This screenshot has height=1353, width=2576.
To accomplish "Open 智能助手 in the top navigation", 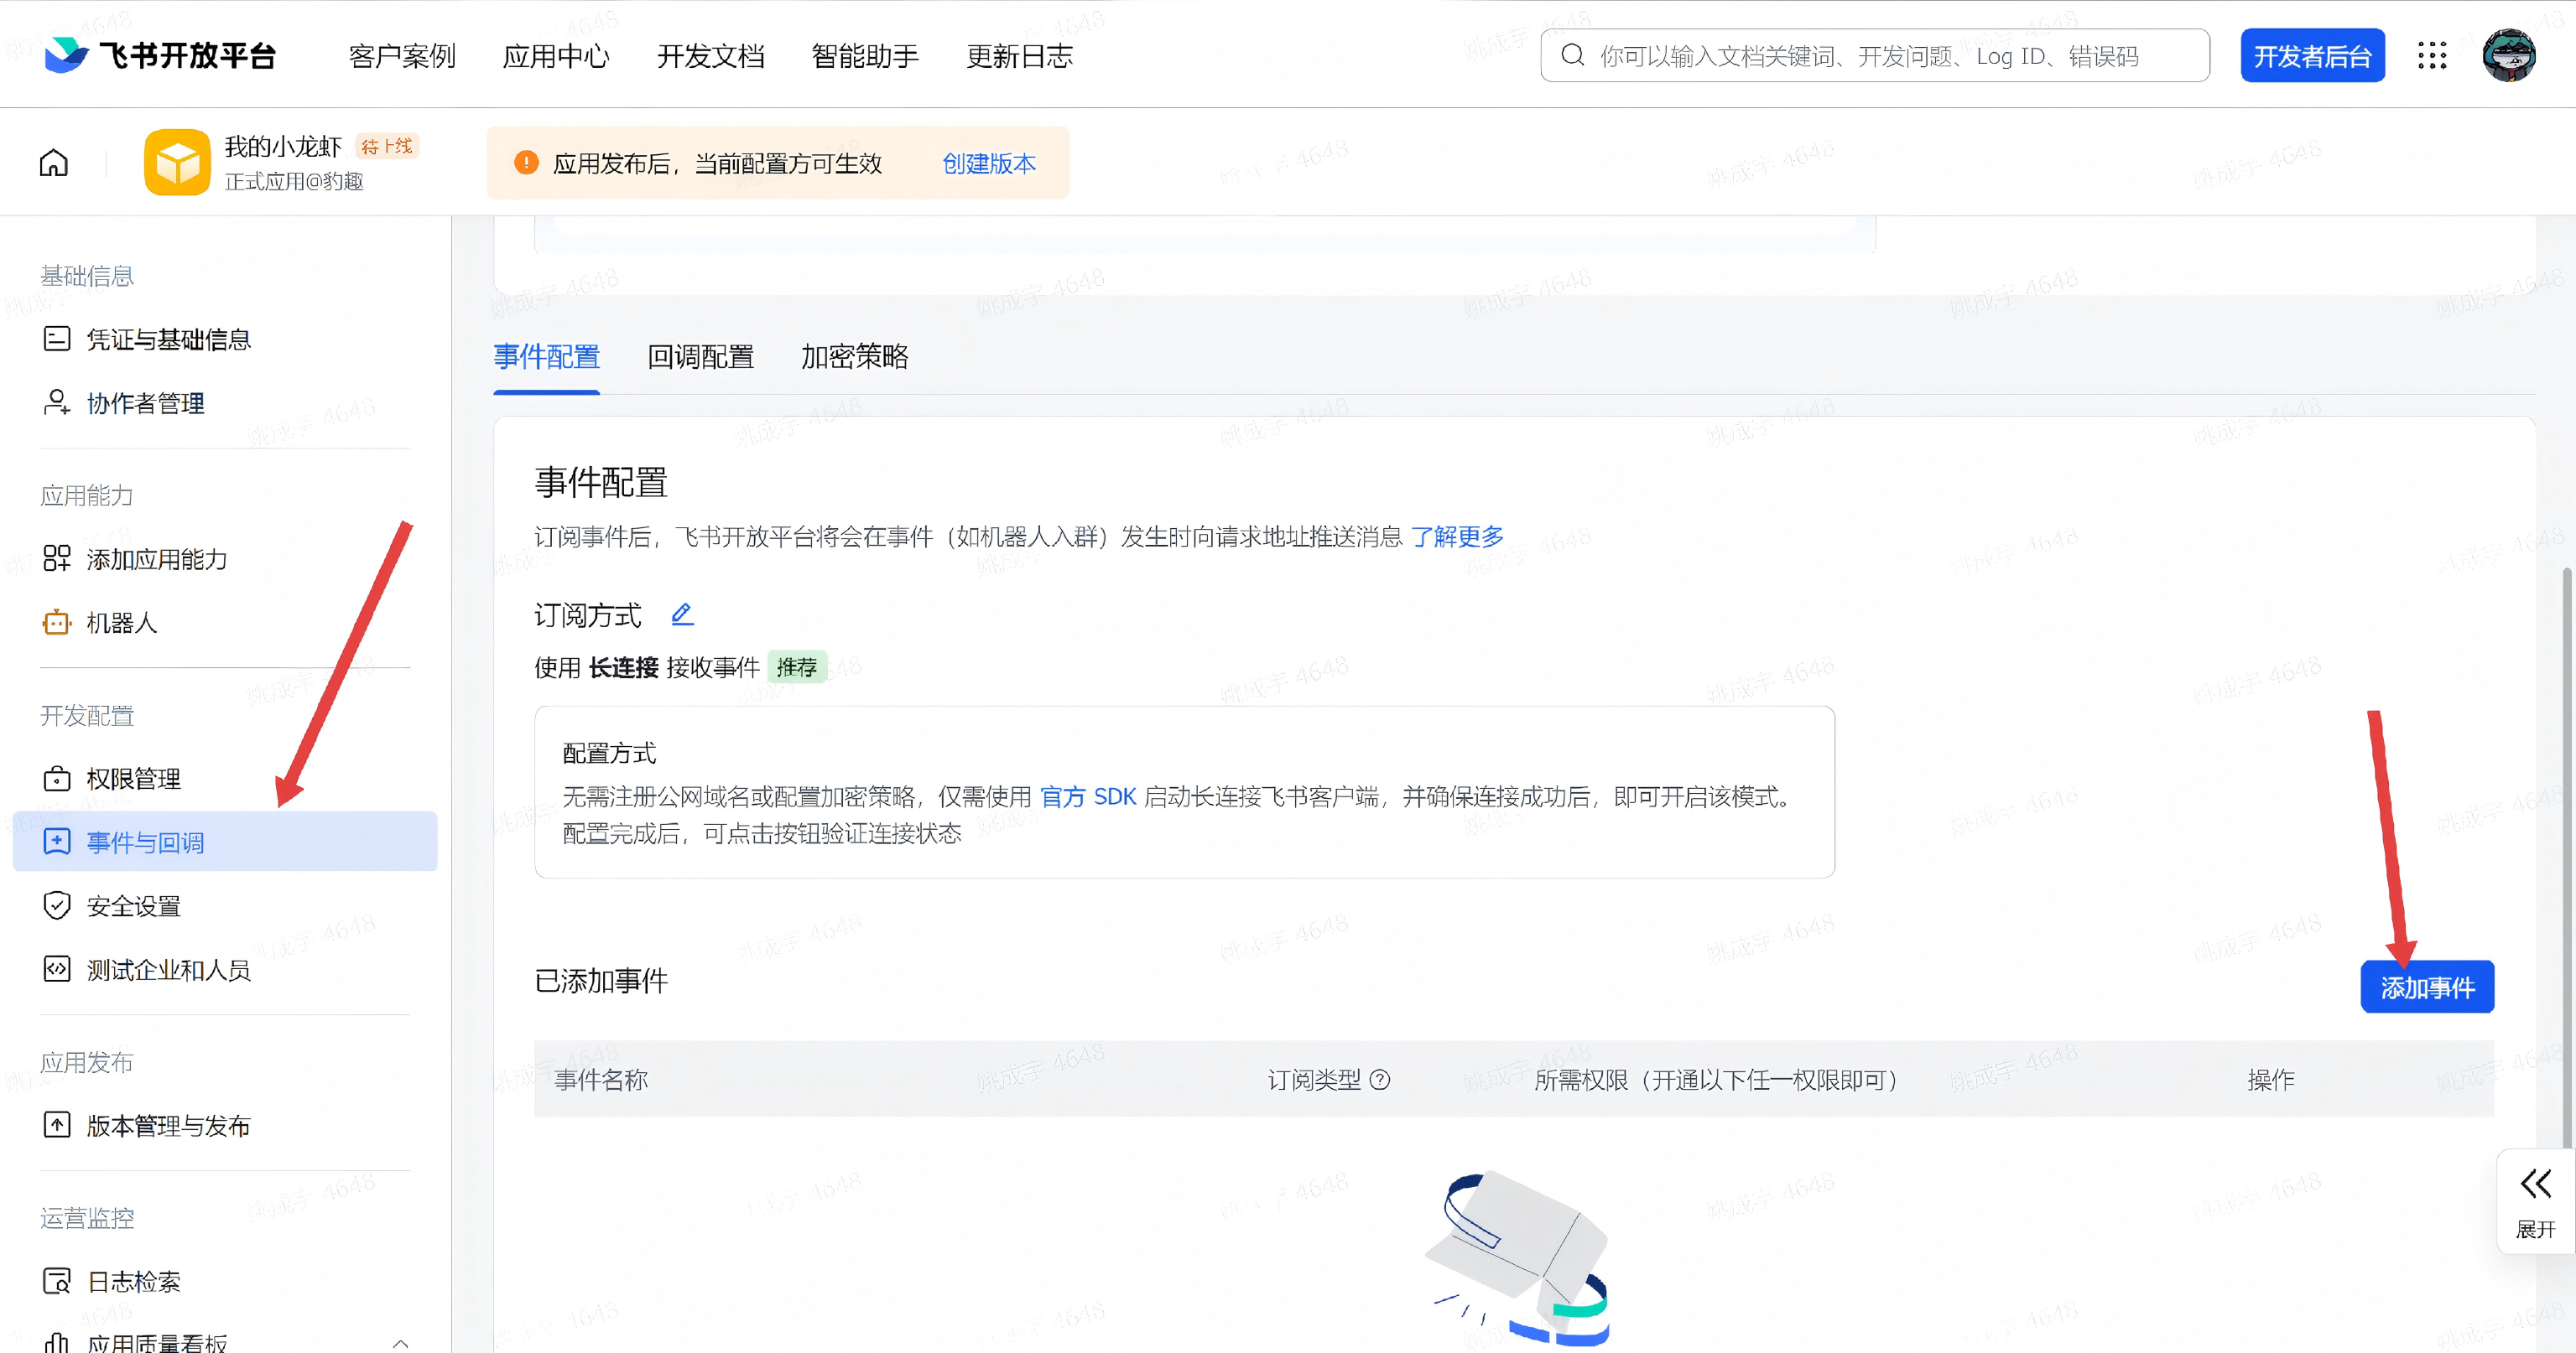I will (x=865, y=56).
